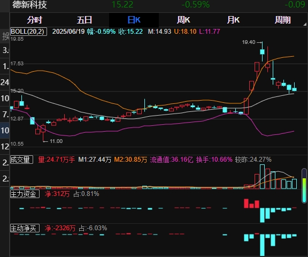The image size is (308, 257).
Task: Click the 11.00 low price marker
Action: (x=56, y=141)
